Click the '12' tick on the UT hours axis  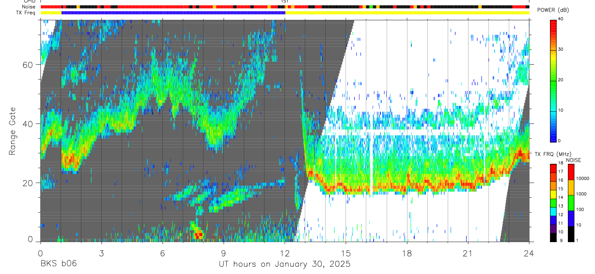[285, 253]
